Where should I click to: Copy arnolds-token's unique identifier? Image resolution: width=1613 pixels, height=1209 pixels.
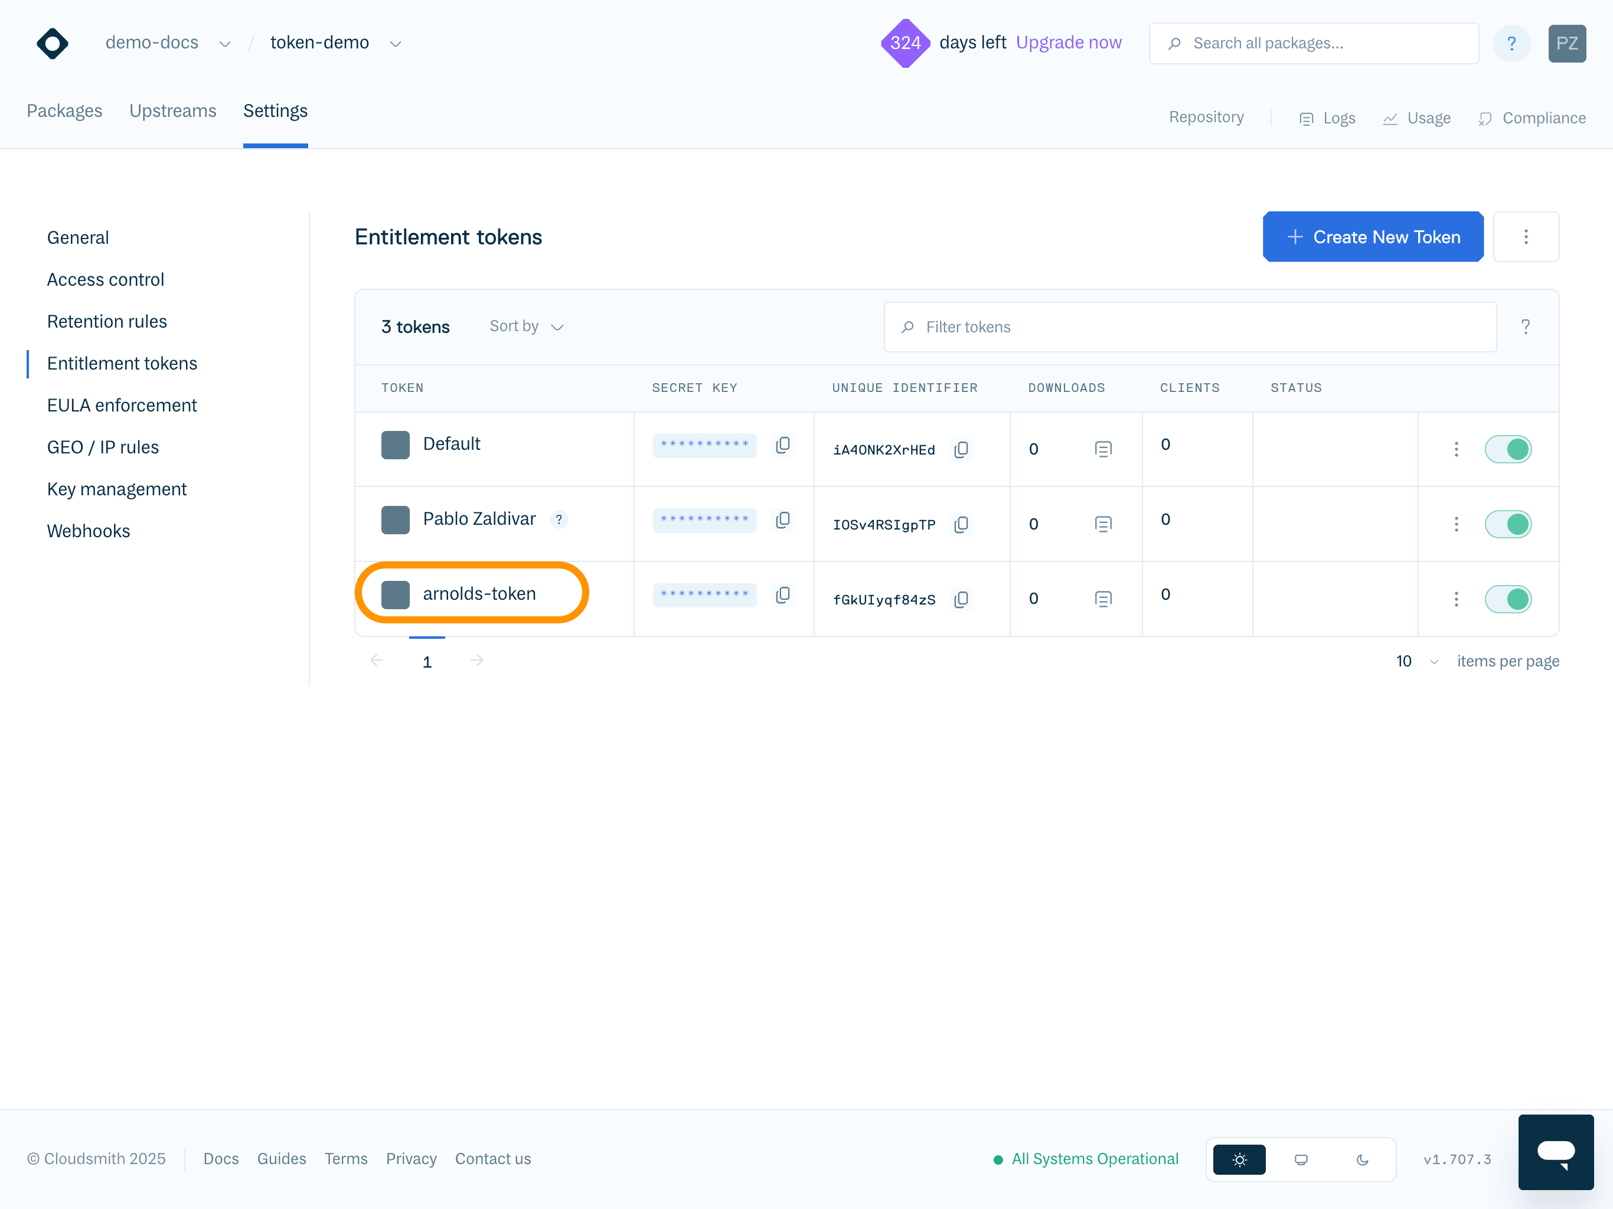click(961, 599)
